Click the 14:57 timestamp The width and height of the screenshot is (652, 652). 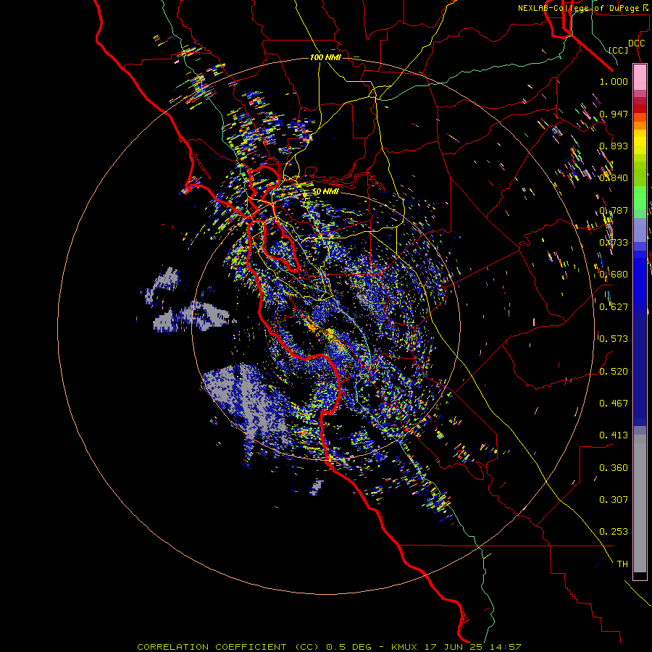(505, 647)
